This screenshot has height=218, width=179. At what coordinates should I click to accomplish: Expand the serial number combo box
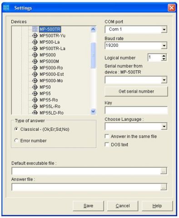click(164, 80)
